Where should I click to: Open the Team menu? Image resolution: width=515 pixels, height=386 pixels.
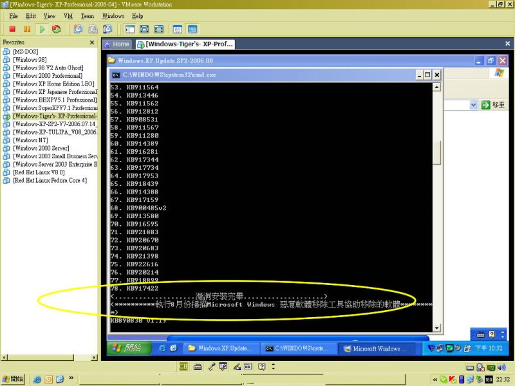tap(88, 16)
